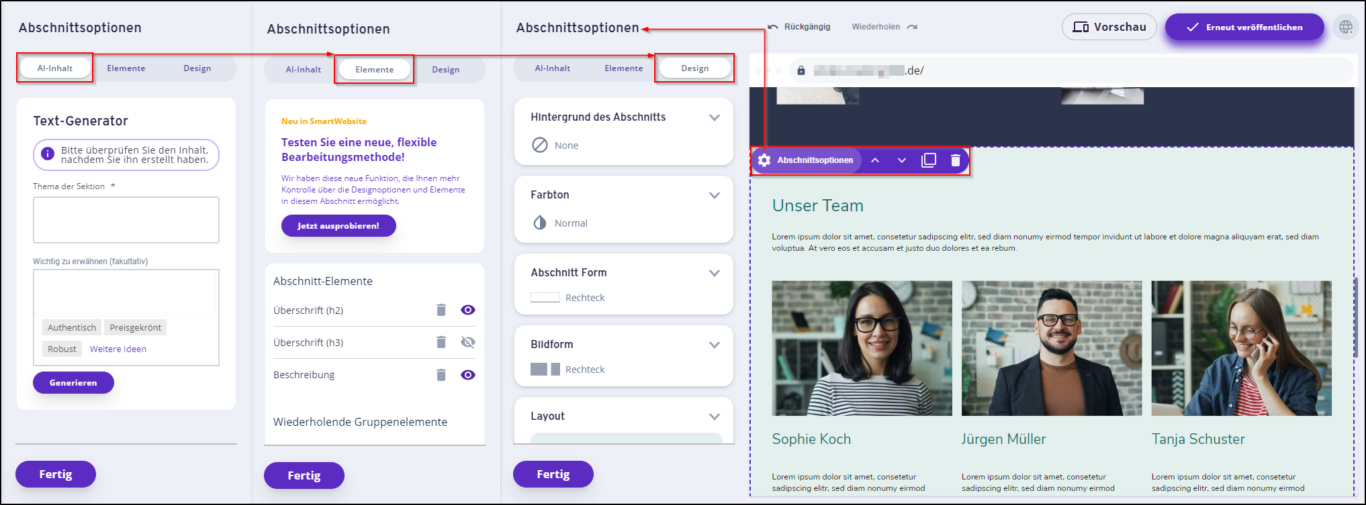This screenshot has width=1366, height=505.
Task: Show the hidden Überschrift (h3) element
Action: point(468,343)
